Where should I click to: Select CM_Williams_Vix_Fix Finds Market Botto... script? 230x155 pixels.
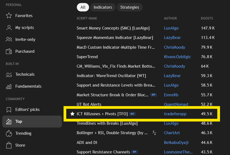pos(116,66)
